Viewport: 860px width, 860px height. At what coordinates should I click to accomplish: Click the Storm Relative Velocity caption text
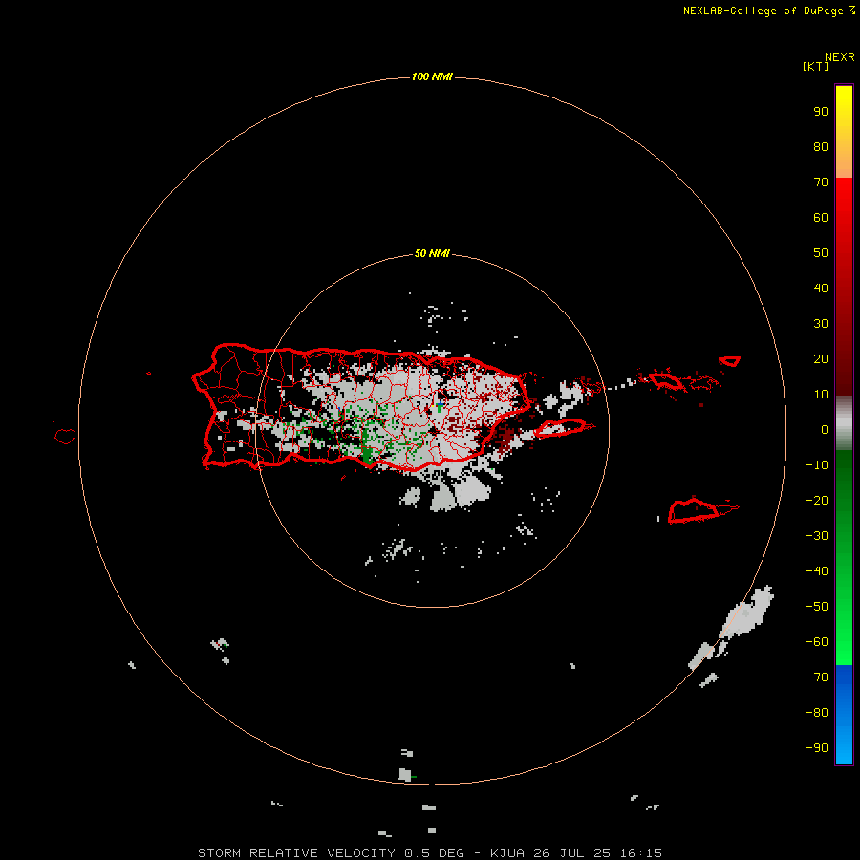click(430, 853)
